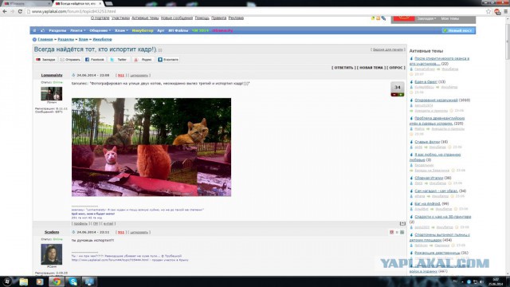Upvote first post with green plus
The image size is (510, 287).
pyautogui.click(x=401, y=95)
